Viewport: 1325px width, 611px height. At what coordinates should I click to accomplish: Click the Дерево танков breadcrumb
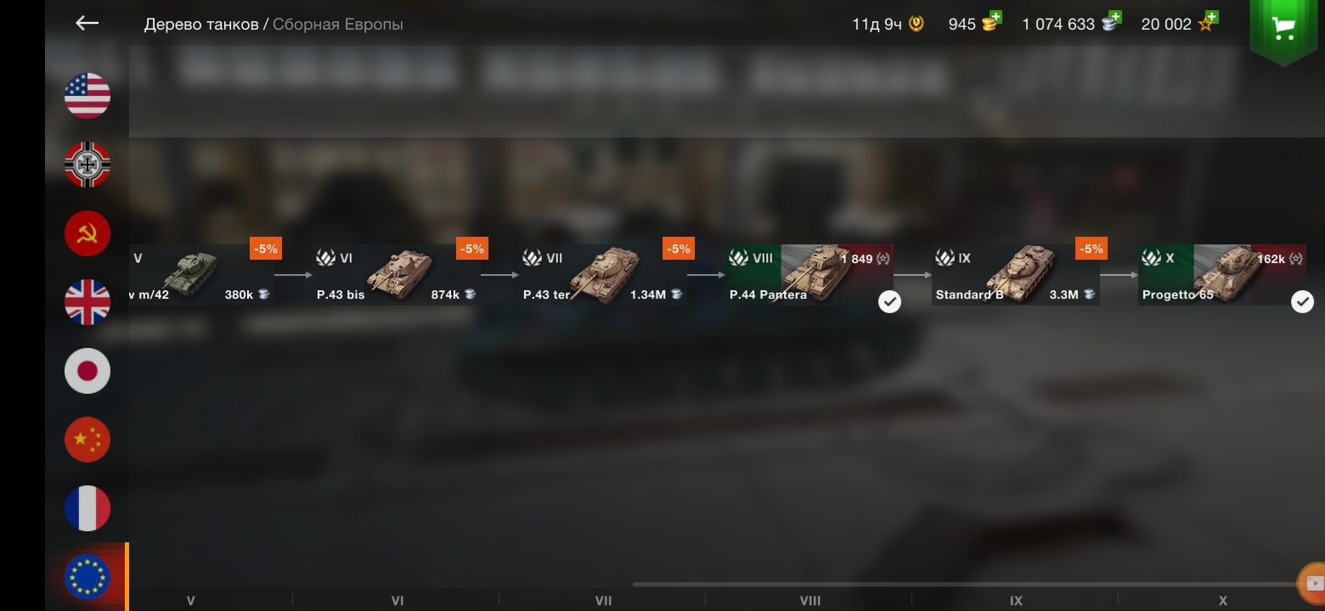pos(201,25)
